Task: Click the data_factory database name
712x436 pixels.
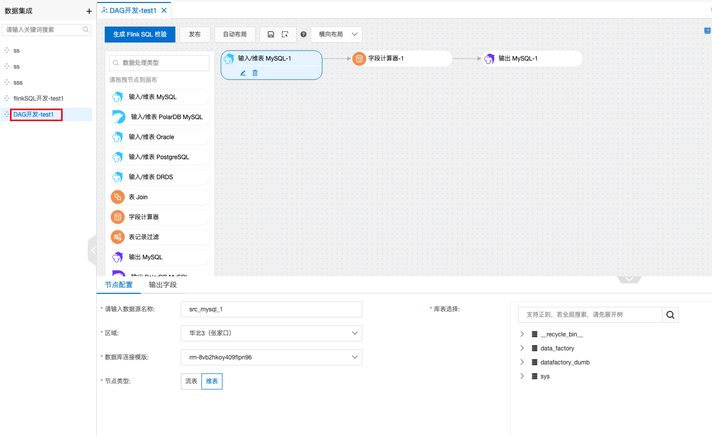Action: click(557, 348)
